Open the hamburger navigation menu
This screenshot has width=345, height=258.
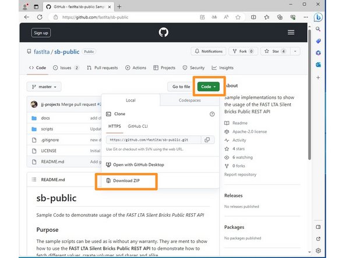click(x=291, y=33)
